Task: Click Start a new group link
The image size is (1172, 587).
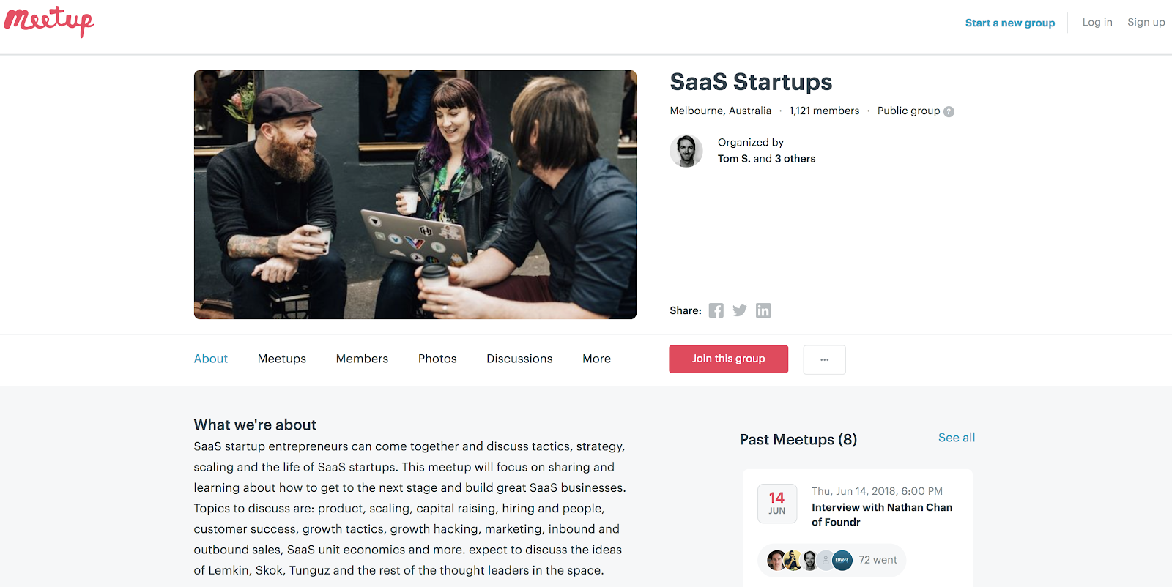Action: click(1010, 23)
